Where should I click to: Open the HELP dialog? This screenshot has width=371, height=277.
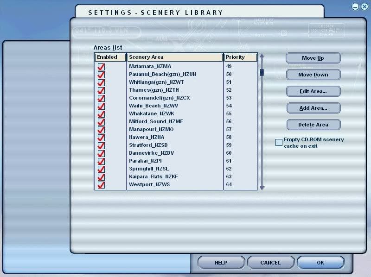pyautogui.click(x=221, y=263)
